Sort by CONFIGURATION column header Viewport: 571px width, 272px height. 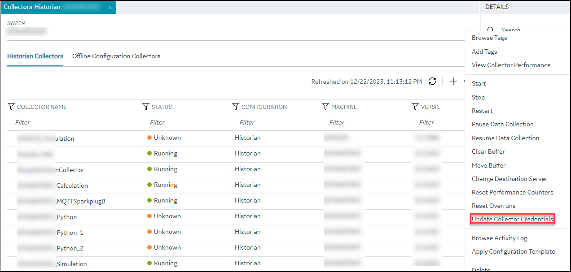264,107
